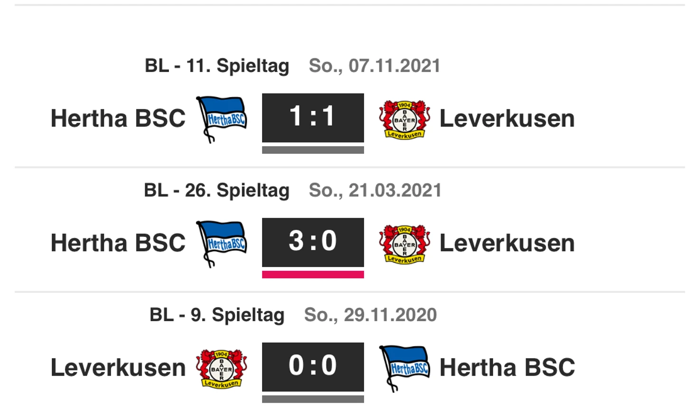Click BL - 26. Spieltag label
Viewport: 693px width, 409px height.
click(x=216, y=191)
